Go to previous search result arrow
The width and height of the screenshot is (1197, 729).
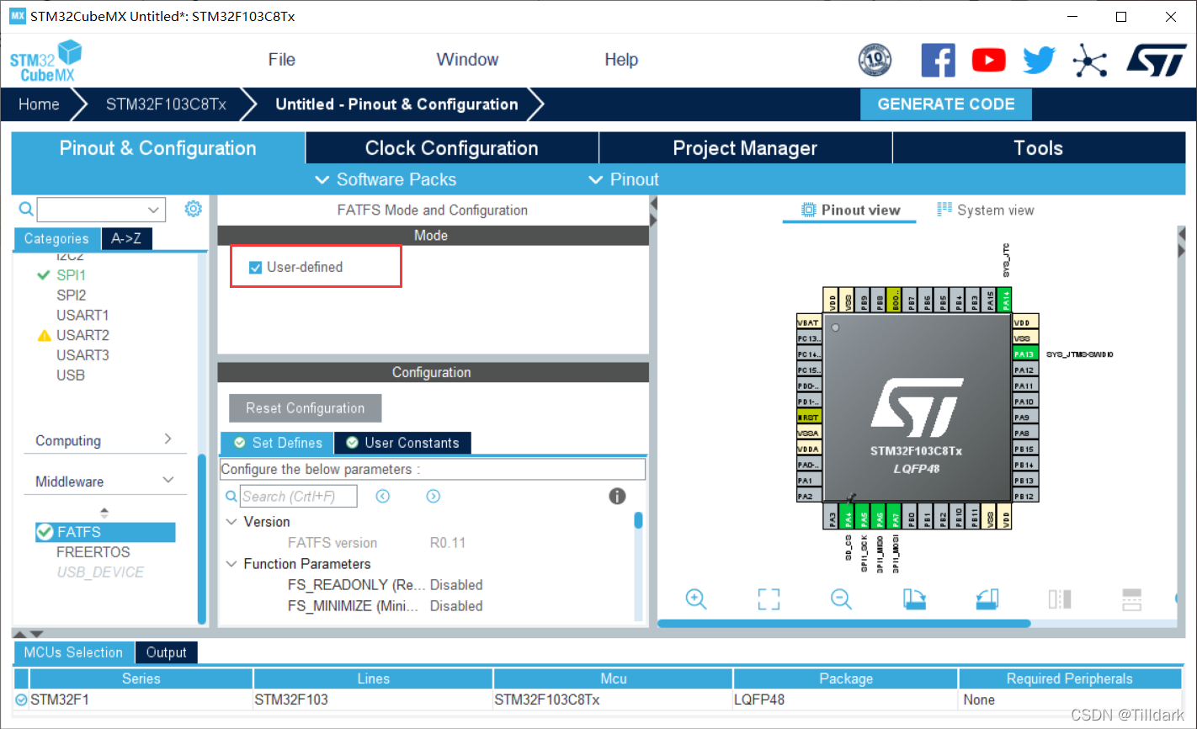(x=383, y=496)
